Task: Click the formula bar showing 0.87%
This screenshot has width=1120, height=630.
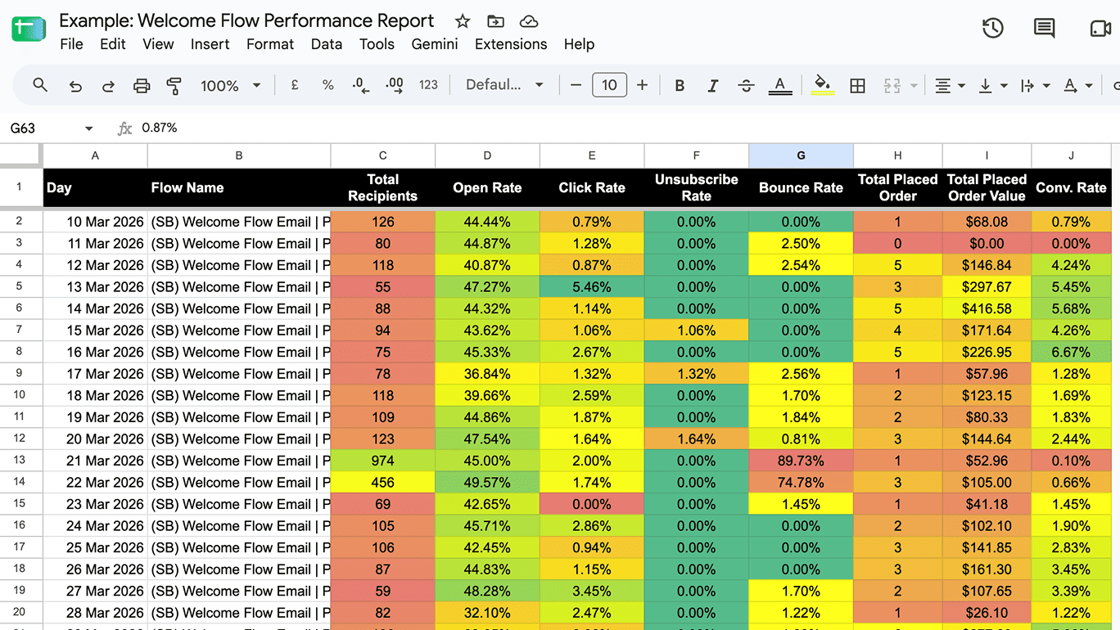Action: coord(626,128)
